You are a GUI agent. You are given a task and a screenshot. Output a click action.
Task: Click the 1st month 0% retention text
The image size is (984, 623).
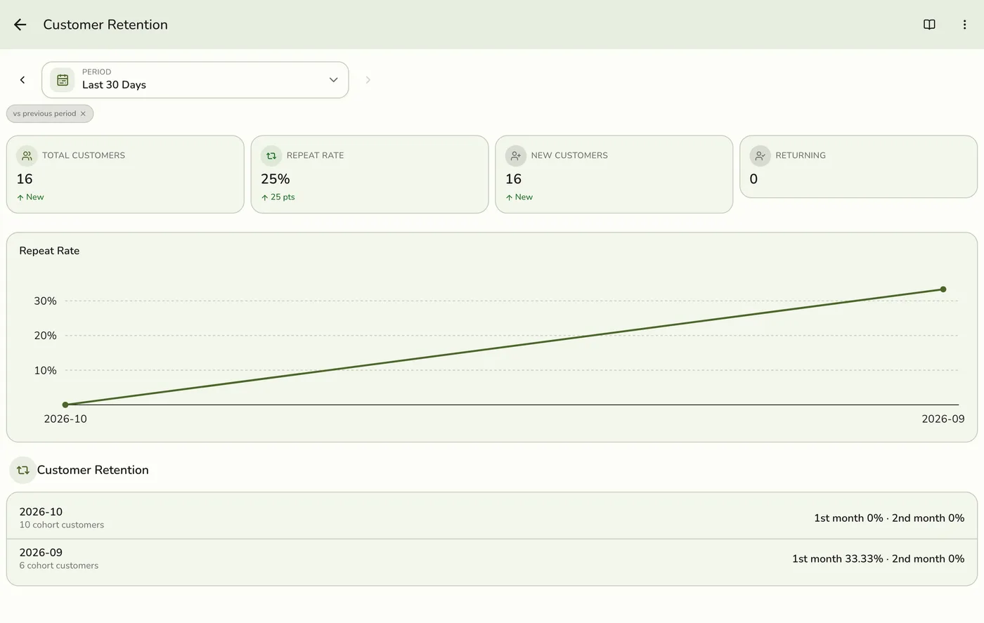848,518
